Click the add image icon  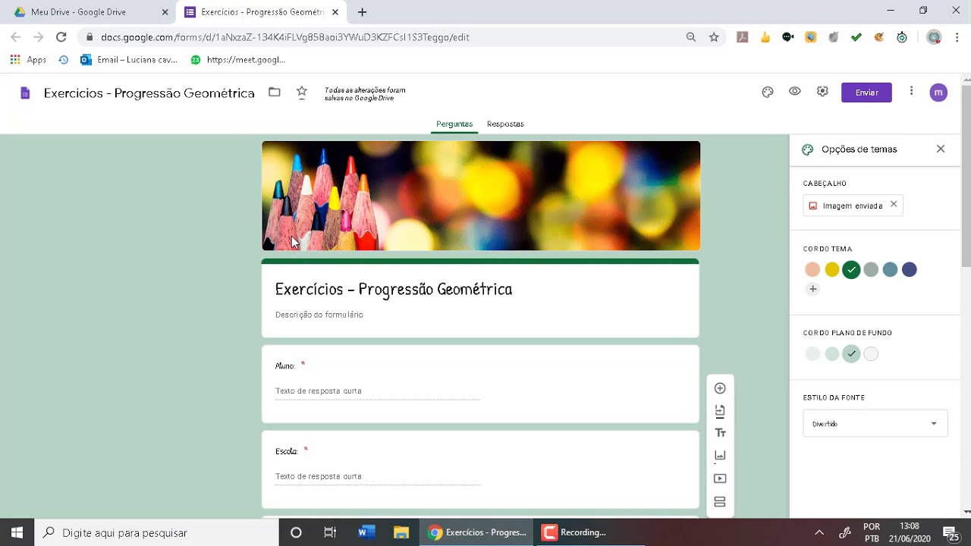(x=720, y=456)
